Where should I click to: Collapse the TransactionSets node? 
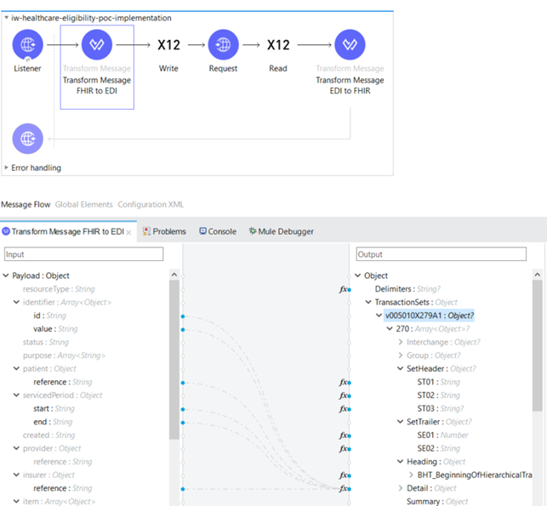point(368,302)
